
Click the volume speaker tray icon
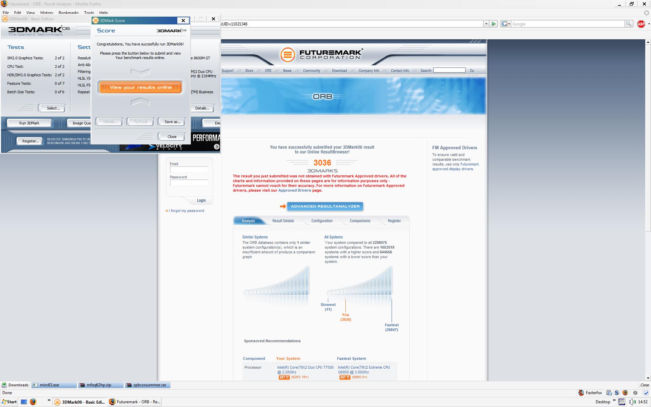tap(632, 402)
